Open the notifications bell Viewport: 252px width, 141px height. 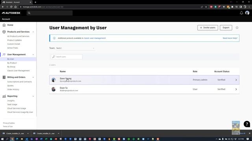tap(241, 13)
